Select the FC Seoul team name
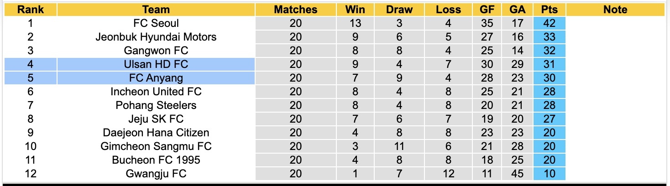The image size is (670, 186). click(156, 23)
